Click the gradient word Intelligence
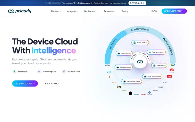The image size is (195, 122). (54, 50)
